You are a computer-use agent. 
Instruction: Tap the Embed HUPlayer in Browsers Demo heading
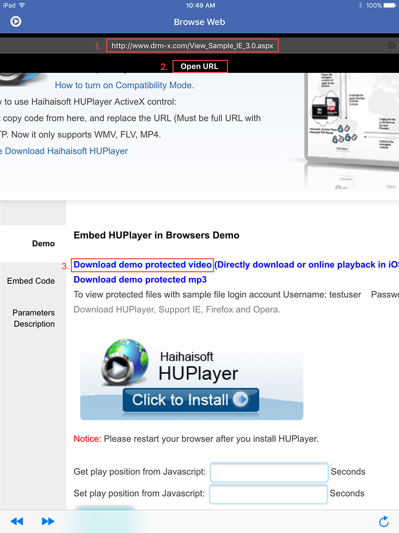click(157, 235)
